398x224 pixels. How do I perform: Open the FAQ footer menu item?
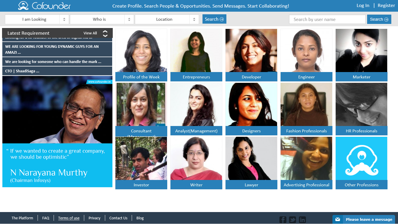point(46,218)
